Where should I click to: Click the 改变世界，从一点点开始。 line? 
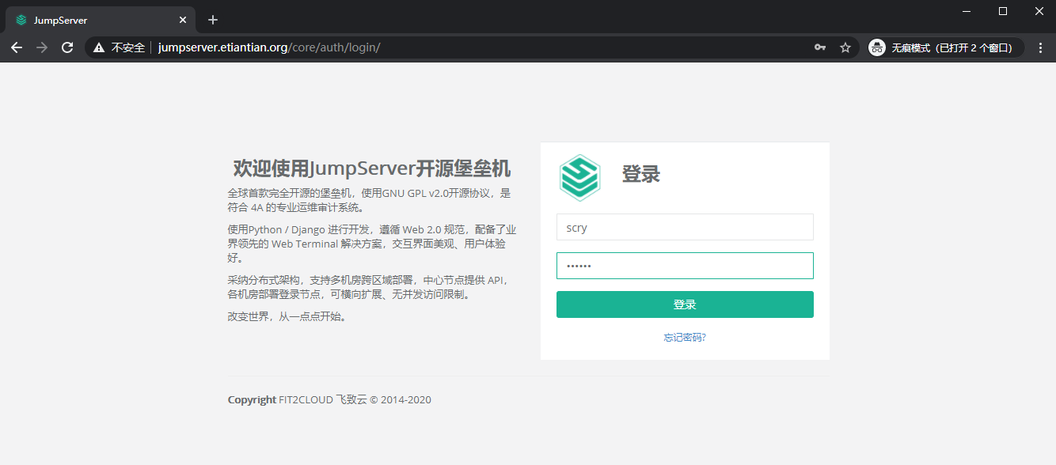[287, 317]
